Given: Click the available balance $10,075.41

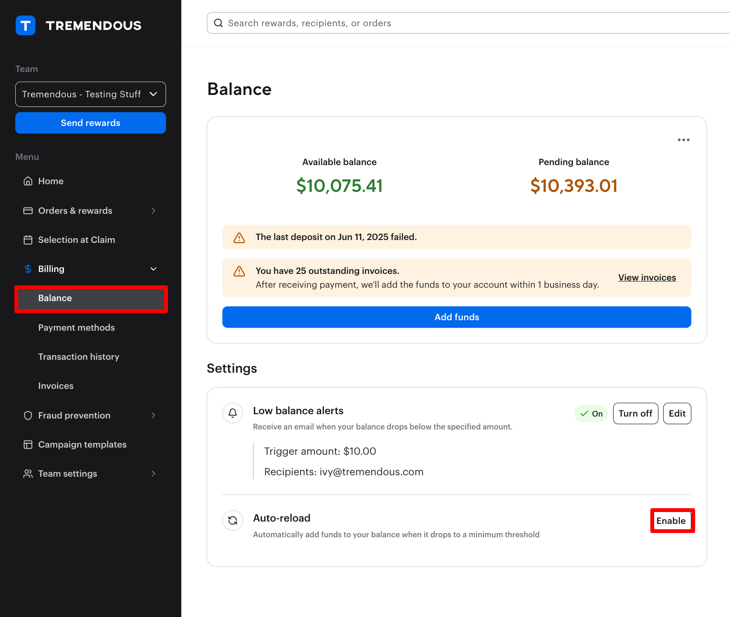Looking at the screenshot, I should tap(339, 186).
